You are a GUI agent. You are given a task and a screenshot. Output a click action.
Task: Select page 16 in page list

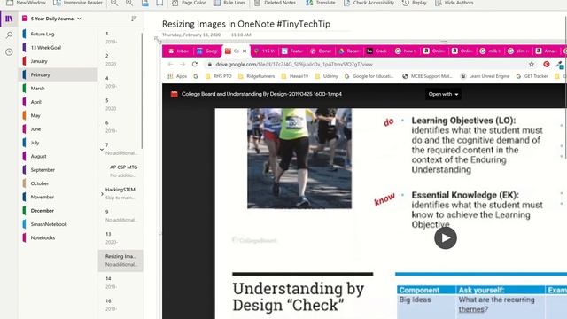pos(120,305)
